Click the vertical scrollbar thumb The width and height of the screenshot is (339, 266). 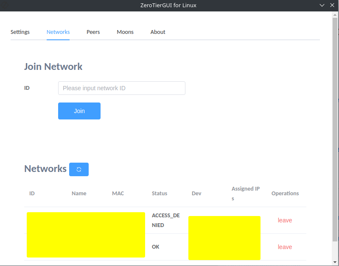click(335, 130)
